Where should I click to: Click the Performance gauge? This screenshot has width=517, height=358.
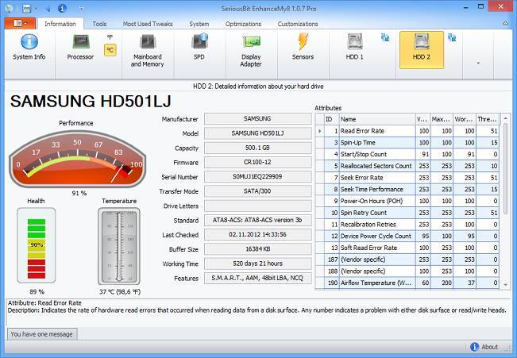(x=77, y=160)
